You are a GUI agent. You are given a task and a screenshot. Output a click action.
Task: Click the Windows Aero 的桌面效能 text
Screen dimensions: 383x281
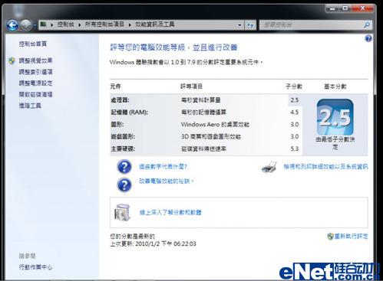215,125
